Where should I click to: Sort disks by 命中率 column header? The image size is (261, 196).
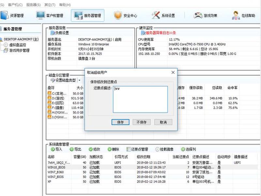[x=232, y=88]
